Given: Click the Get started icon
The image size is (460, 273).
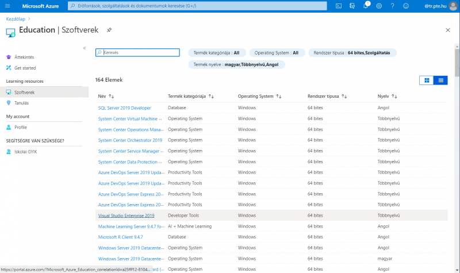Looking at the screenshot, I should pos(9,68).
